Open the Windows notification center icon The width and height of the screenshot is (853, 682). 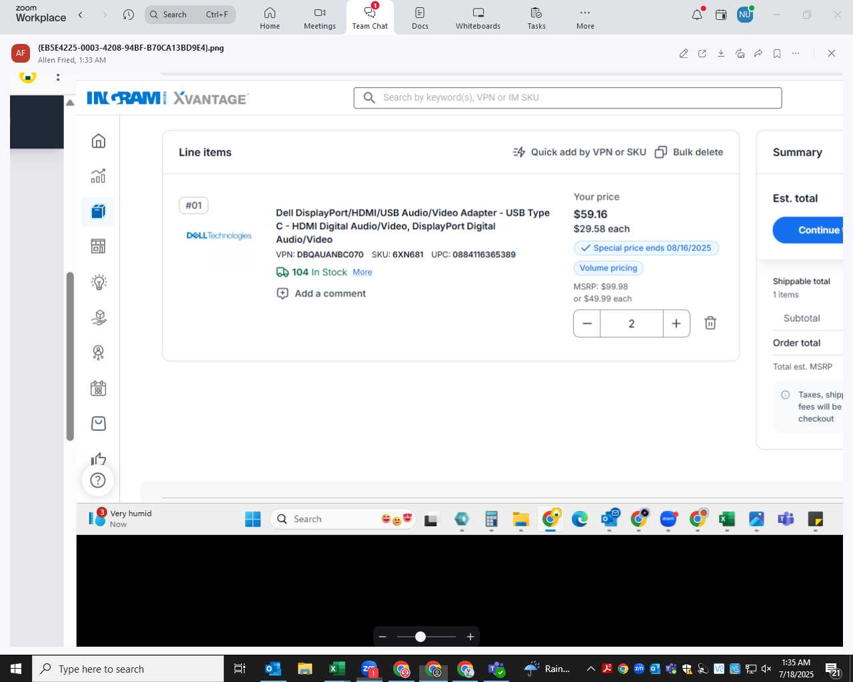(833, 669)
